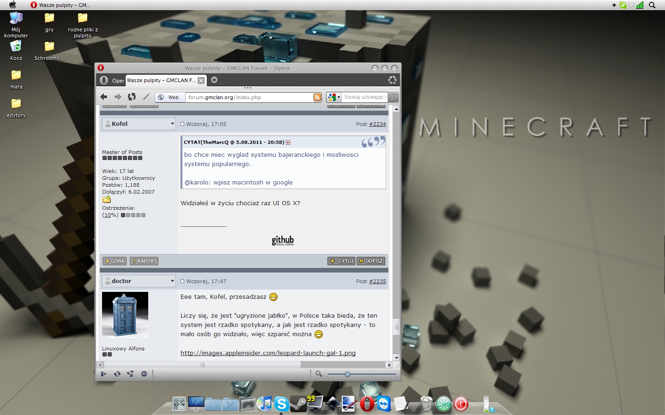Add a new tab with plus icon
The width and height of the screenshot is (665, 415).
click(x=214, y=80)
